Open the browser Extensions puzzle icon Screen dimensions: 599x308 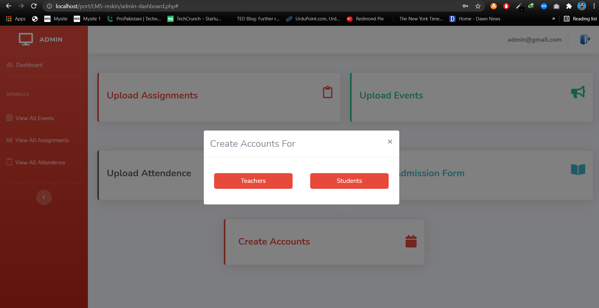click(x=569, y=6)
